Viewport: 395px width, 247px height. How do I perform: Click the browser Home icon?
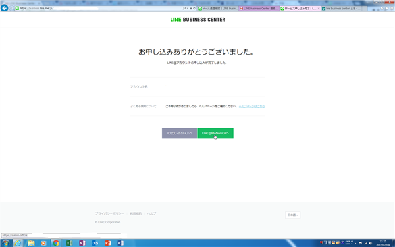click(382, 9)
